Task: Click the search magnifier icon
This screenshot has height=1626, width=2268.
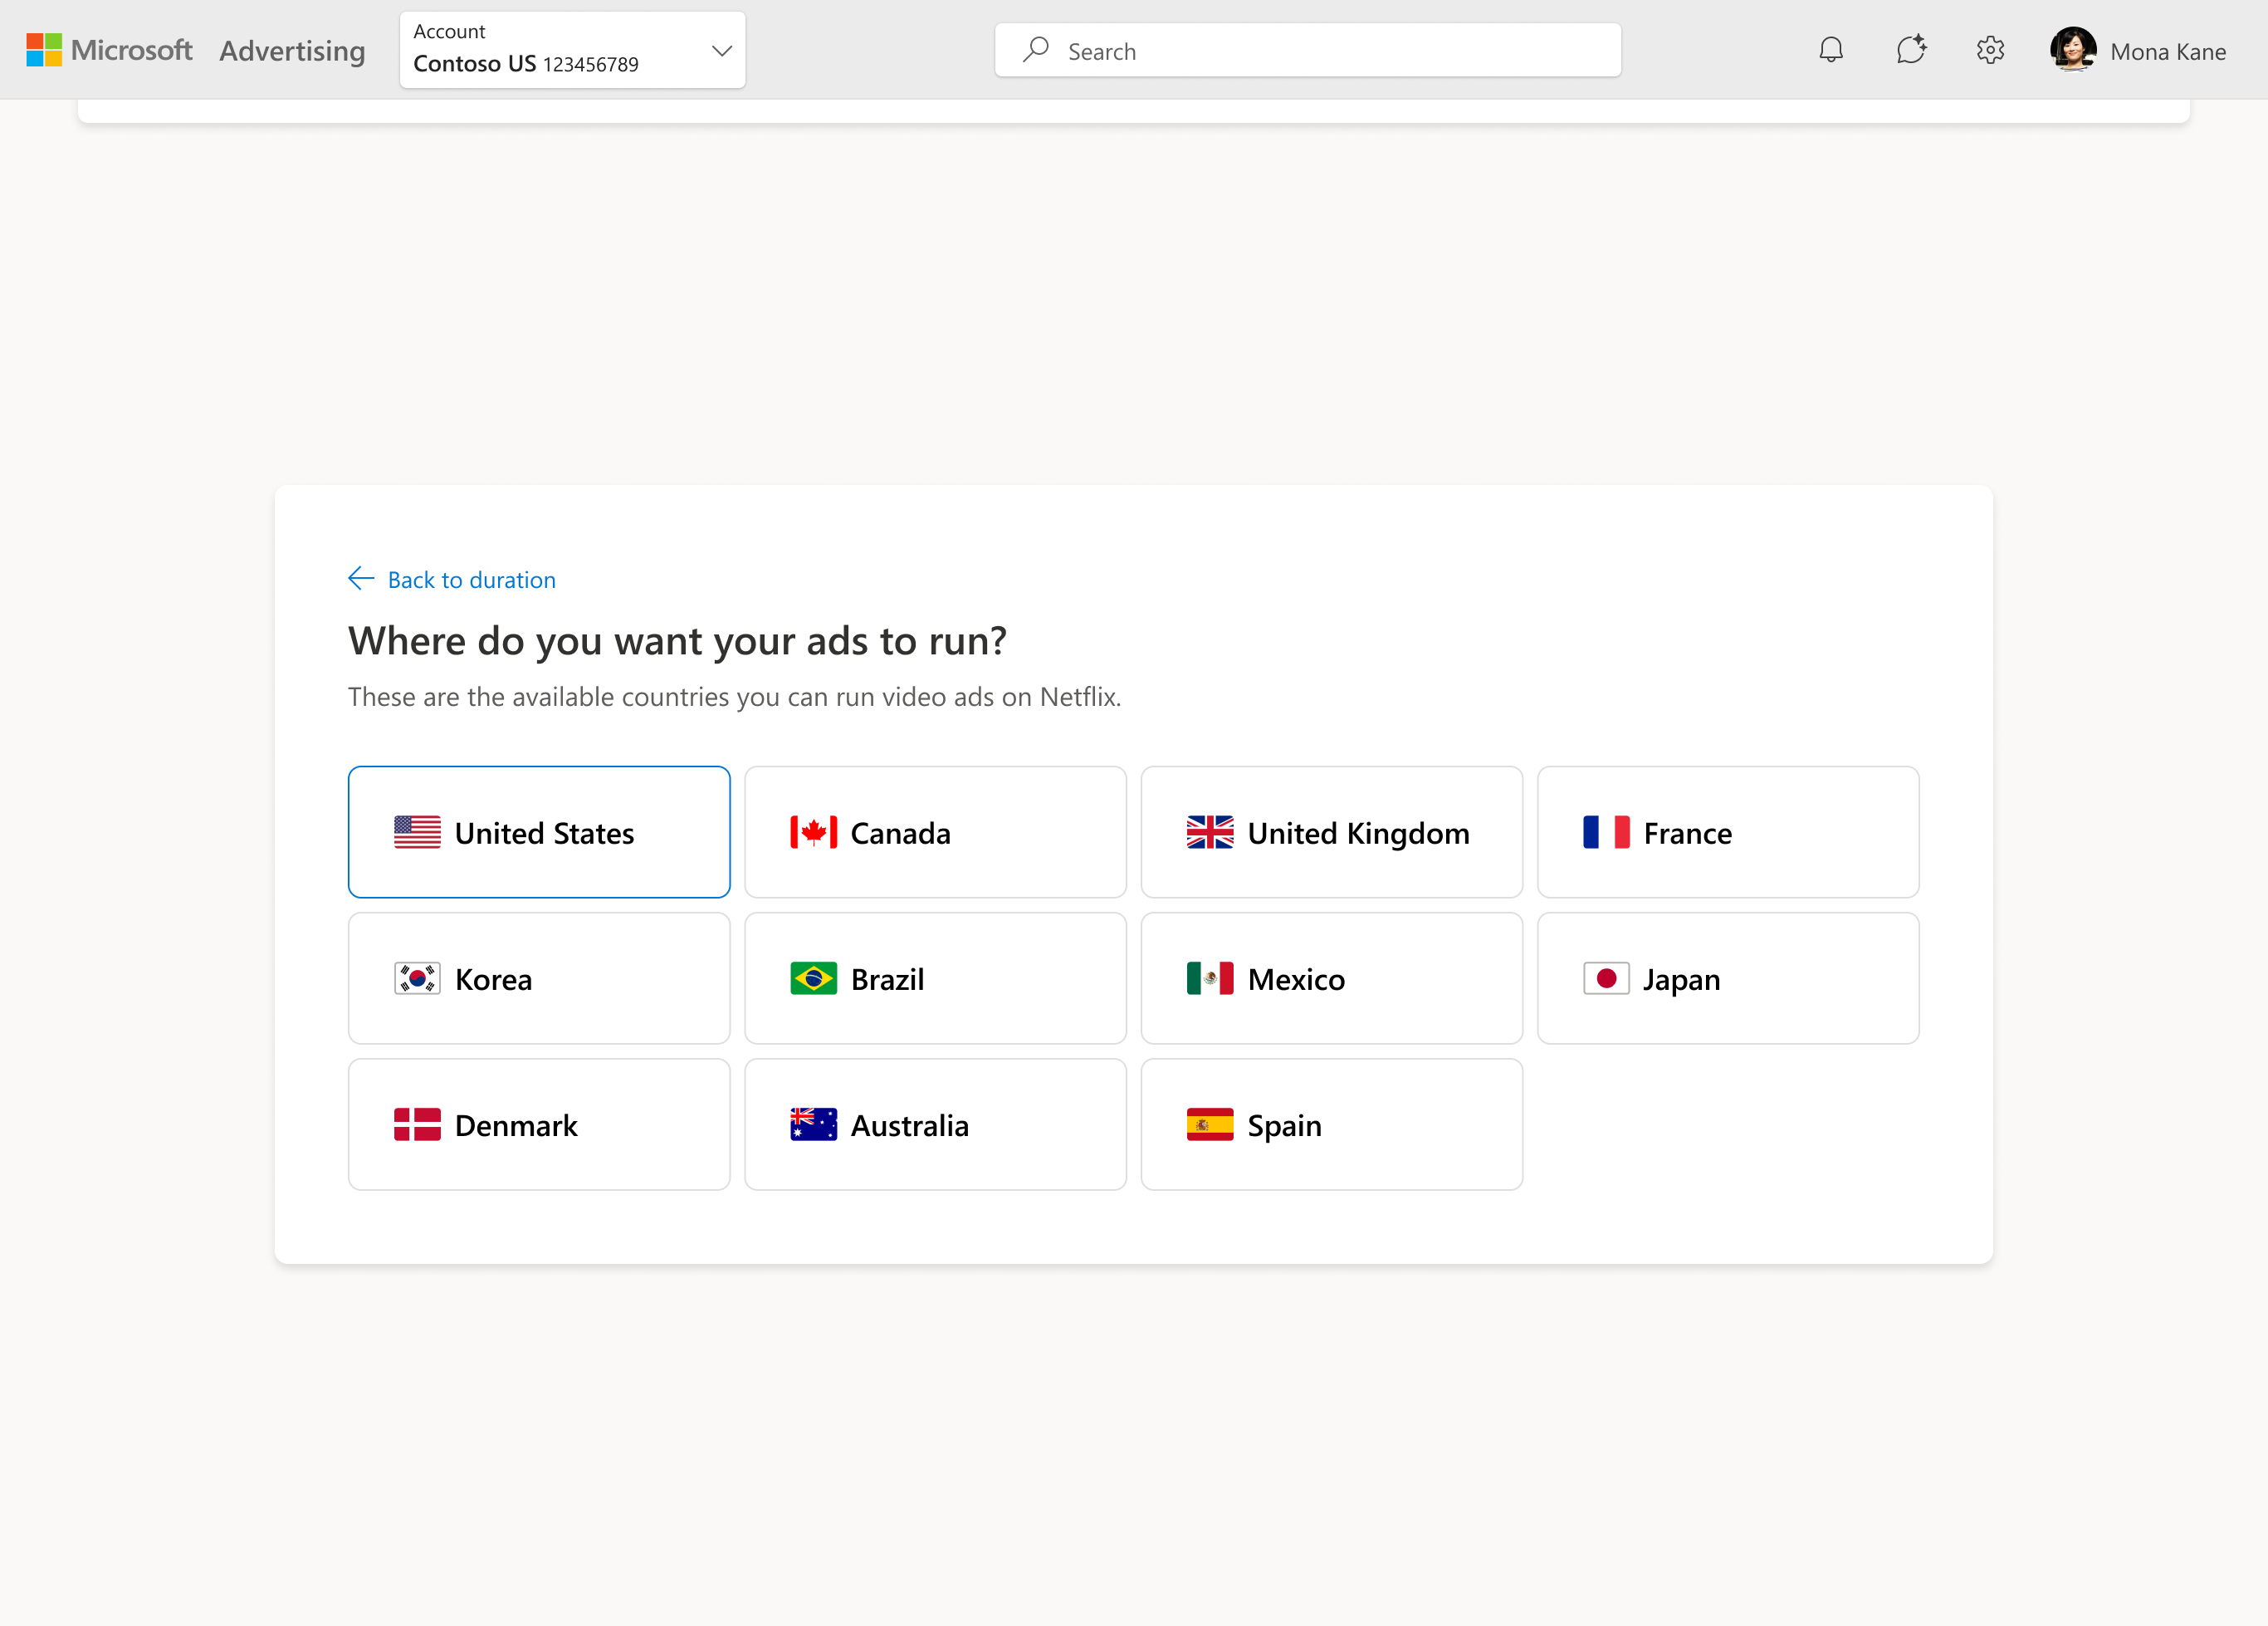Action: pyautogui.click(x=1036, y=50)
